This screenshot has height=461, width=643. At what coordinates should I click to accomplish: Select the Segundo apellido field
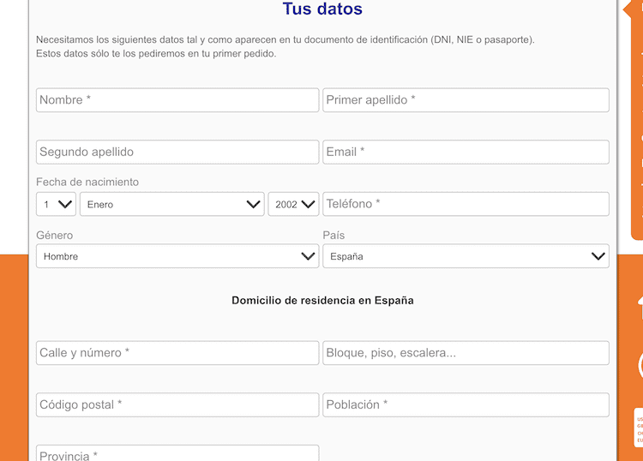pyautogui.click(x=177, y=152)
